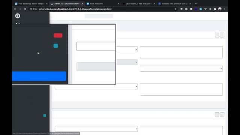Open the profile avatar menu
The image size is (240, 135).
click(220, 9)
